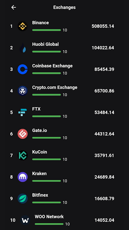The width and height of the screenshot is (129, 230).
Task: Select WOO Network volume 14052.04
Action: click(104, 220)
